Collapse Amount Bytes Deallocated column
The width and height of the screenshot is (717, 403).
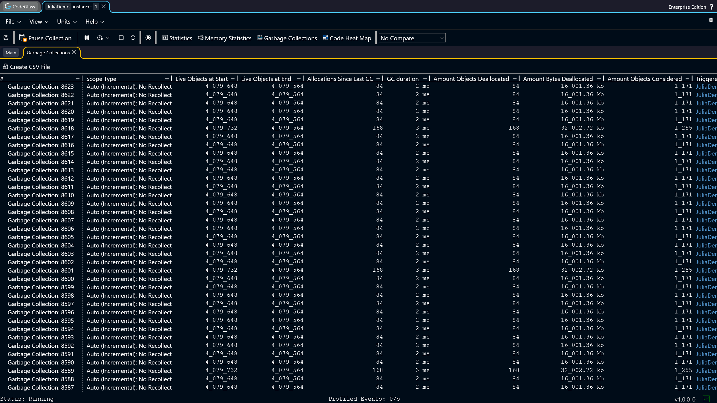[x=599, y=79]
